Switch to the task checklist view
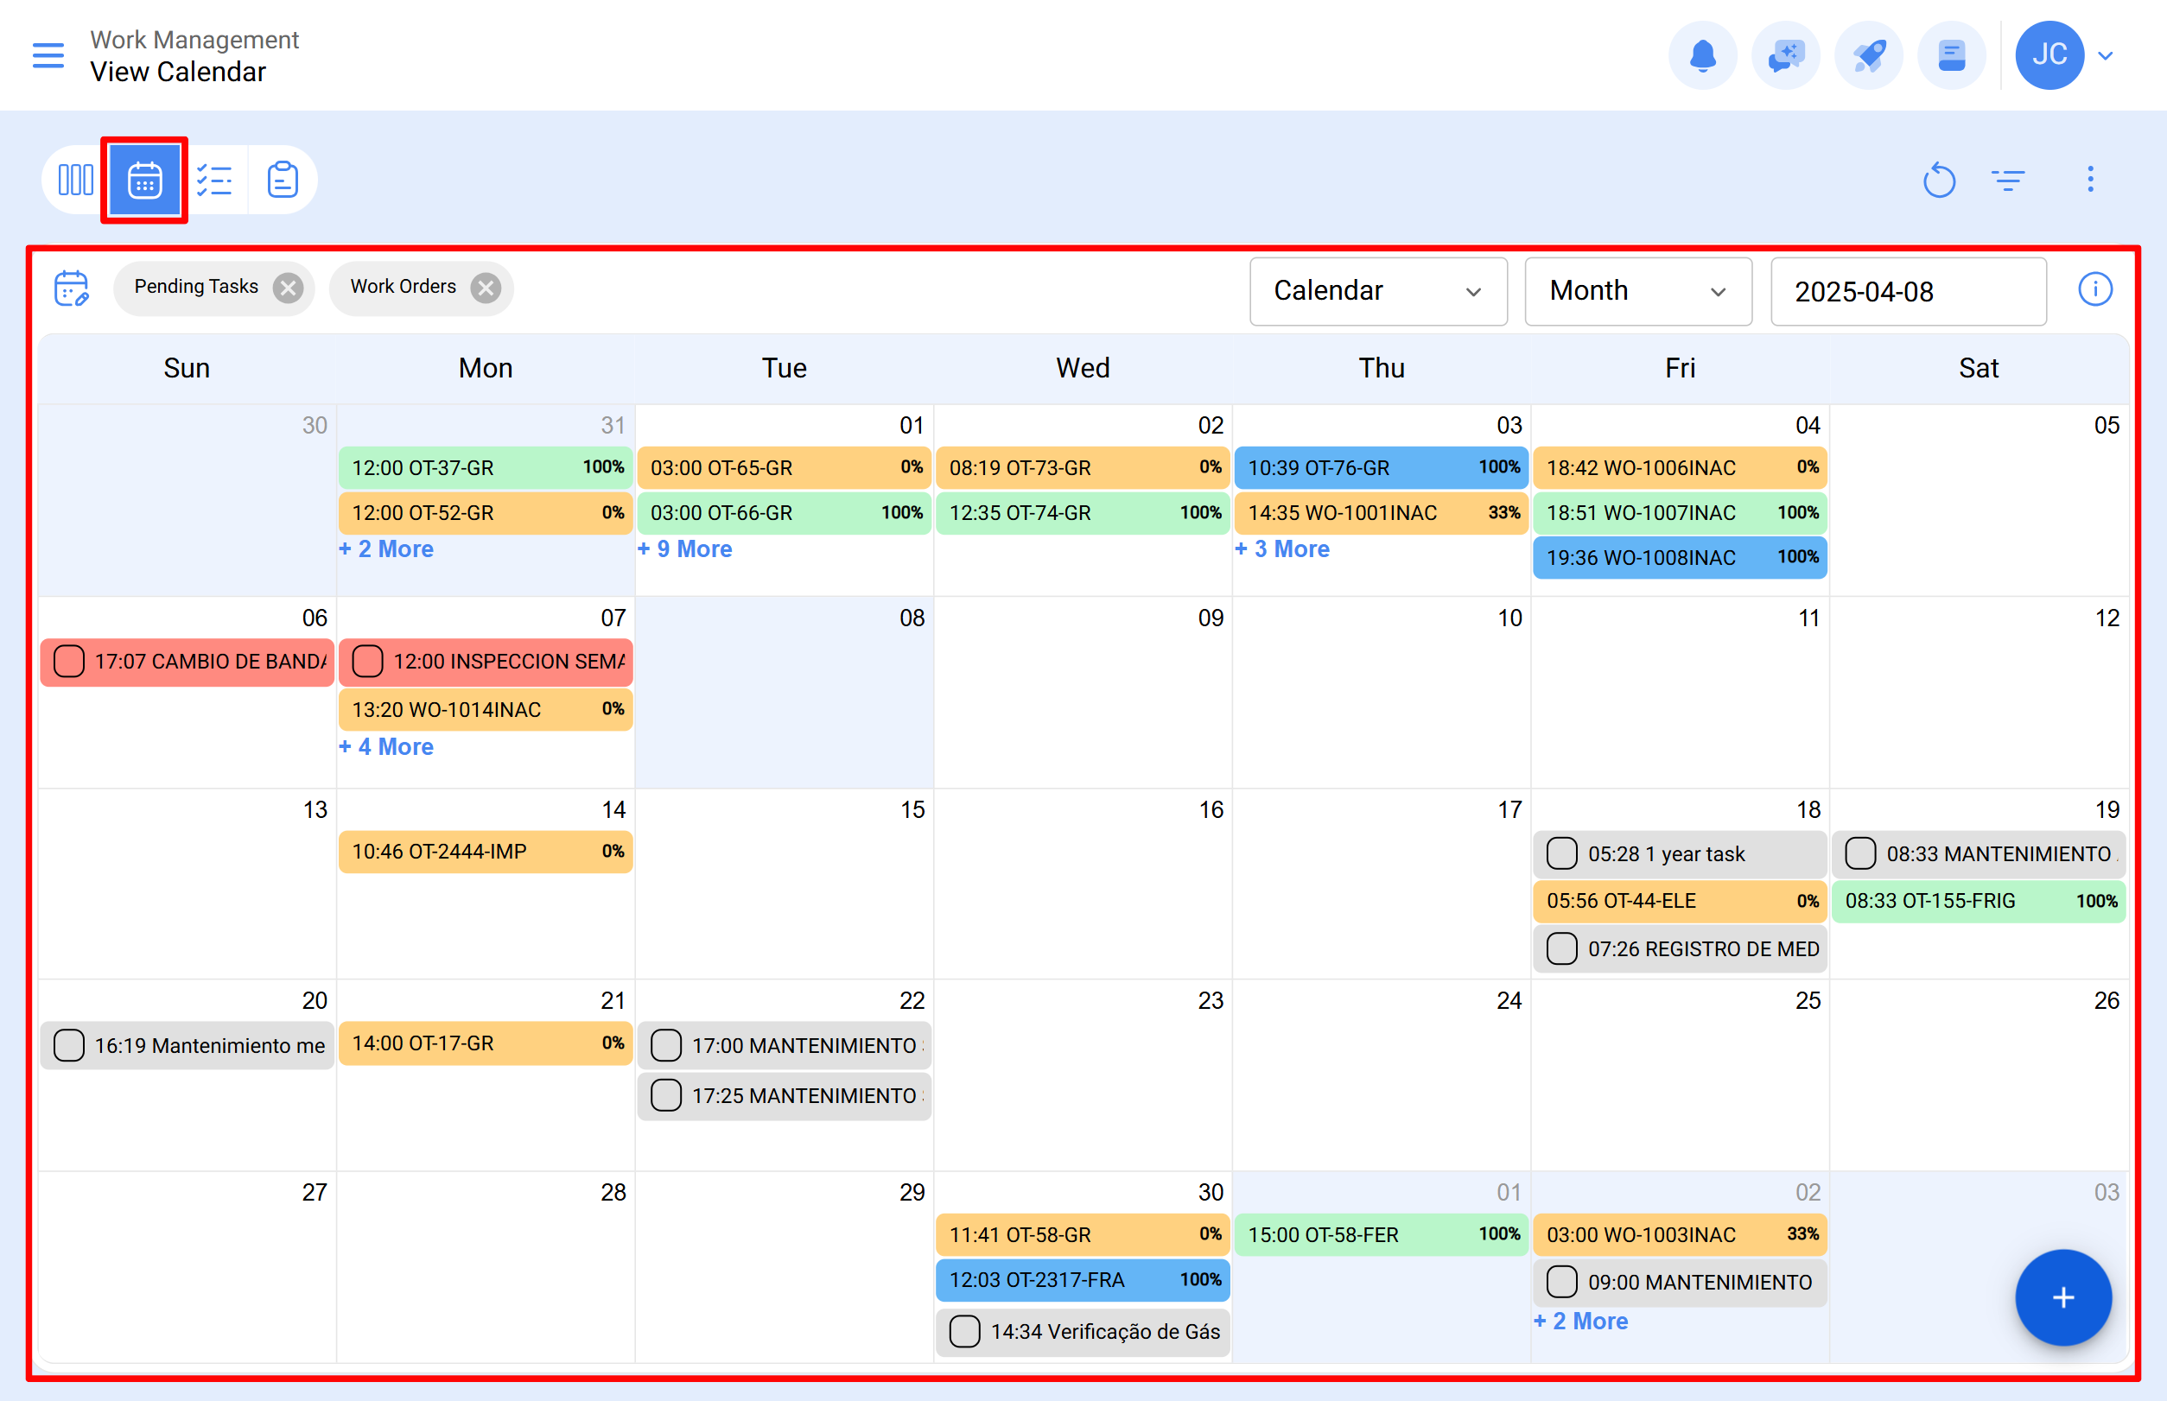2167x1401 pixels. tap(214, 179)
